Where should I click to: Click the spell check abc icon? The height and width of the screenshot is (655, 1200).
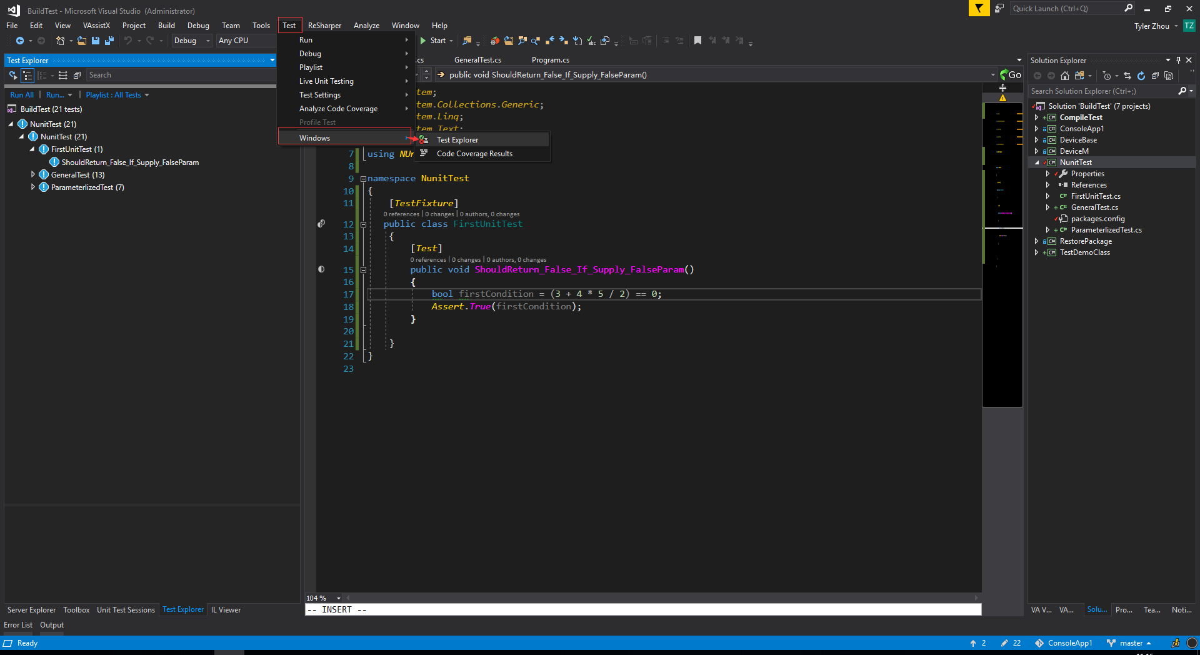591,41
